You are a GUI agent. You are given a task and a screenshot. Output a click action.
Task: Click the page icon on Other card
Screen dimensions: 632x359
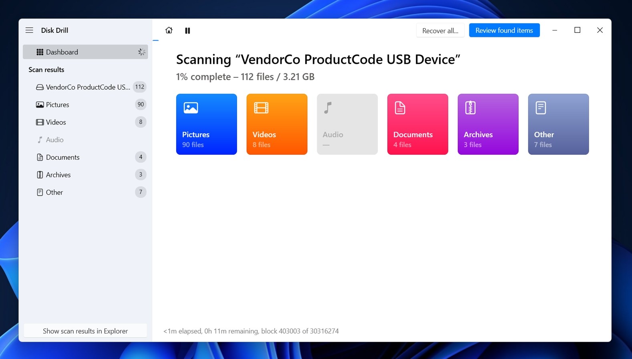pyautogui.click(x=541, y=107)
